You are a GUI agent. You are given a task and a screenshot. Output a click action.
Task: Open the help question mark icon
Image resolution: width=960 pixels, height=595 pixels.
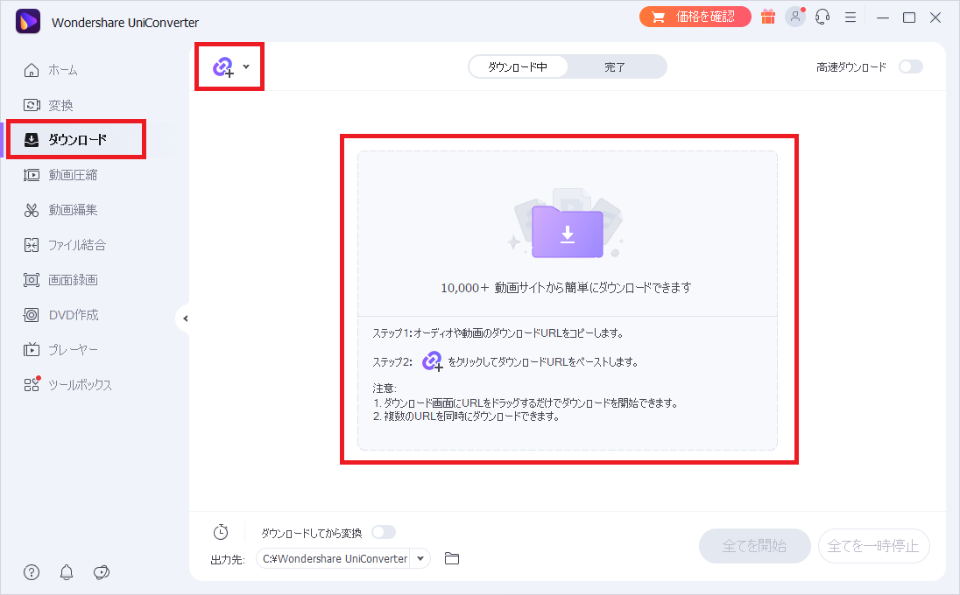[32, 572]
